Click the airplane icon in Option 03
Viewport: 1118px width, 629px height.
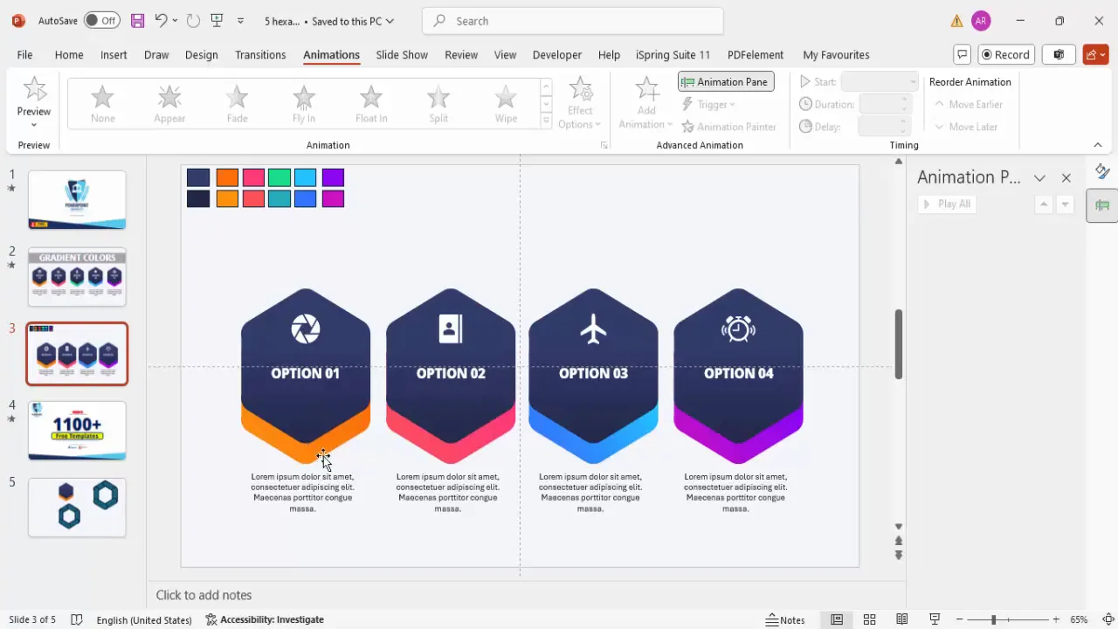[593, 329]
